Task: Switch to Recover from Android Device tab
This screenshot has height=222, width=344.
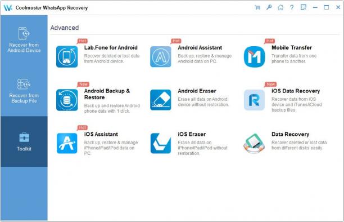Action: pyautogui.click(x=24, y=40)
